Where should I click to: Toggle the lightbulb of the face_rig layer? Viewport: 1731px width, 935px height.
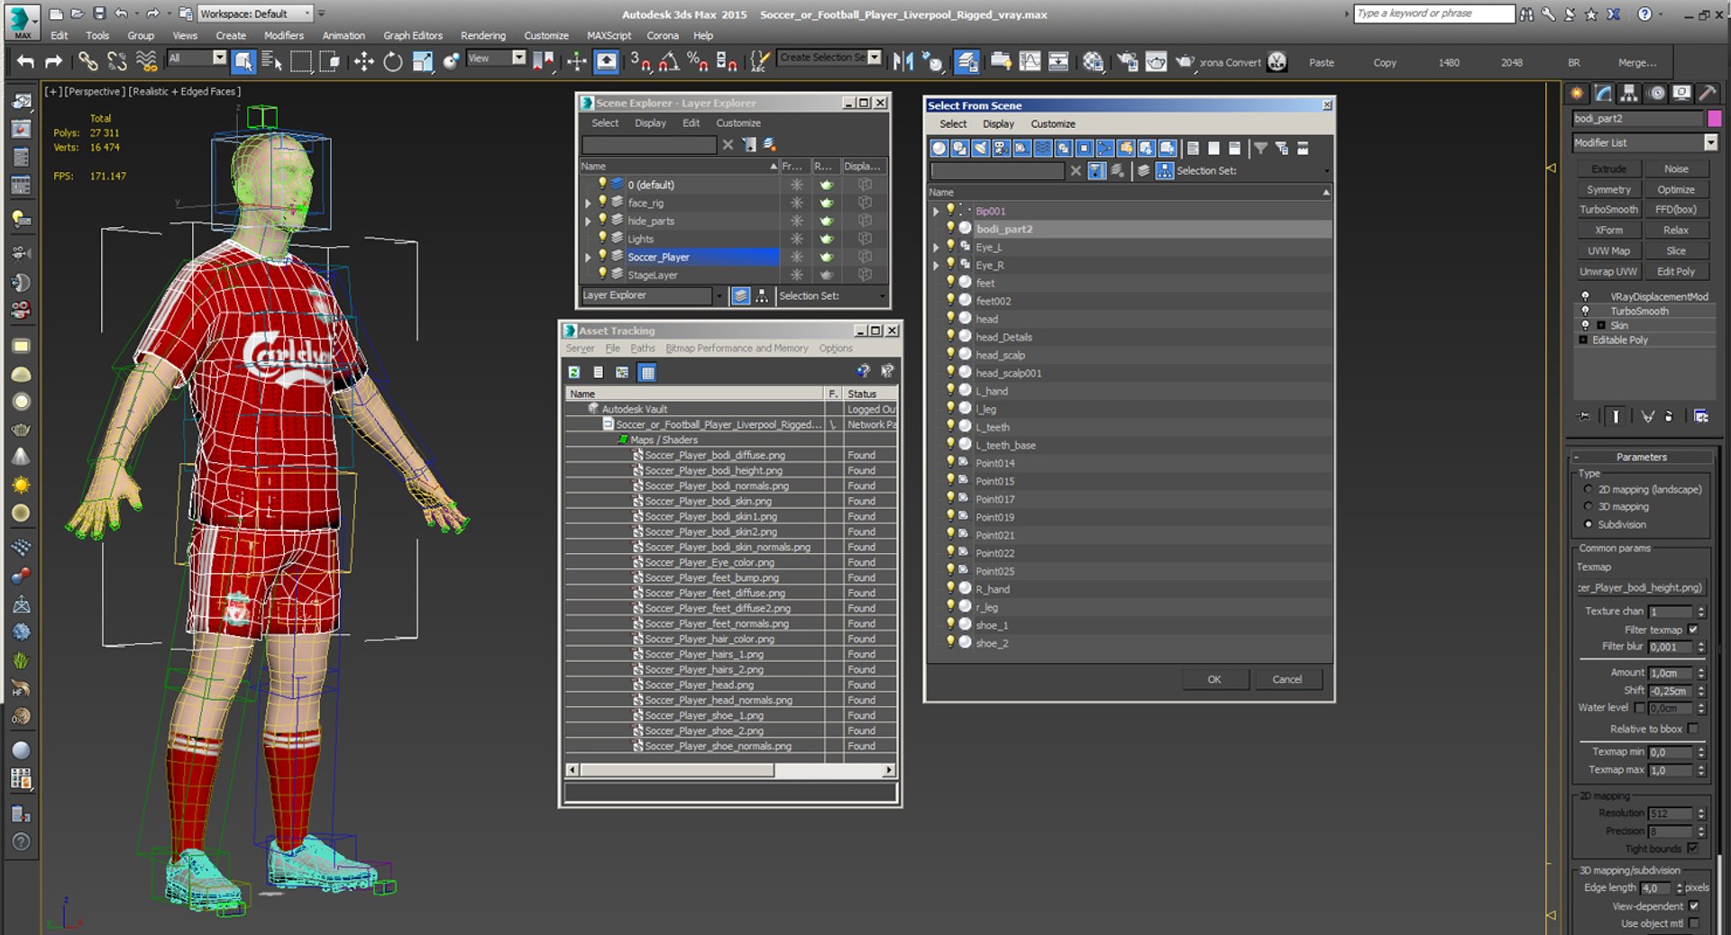tap(602, 202)
